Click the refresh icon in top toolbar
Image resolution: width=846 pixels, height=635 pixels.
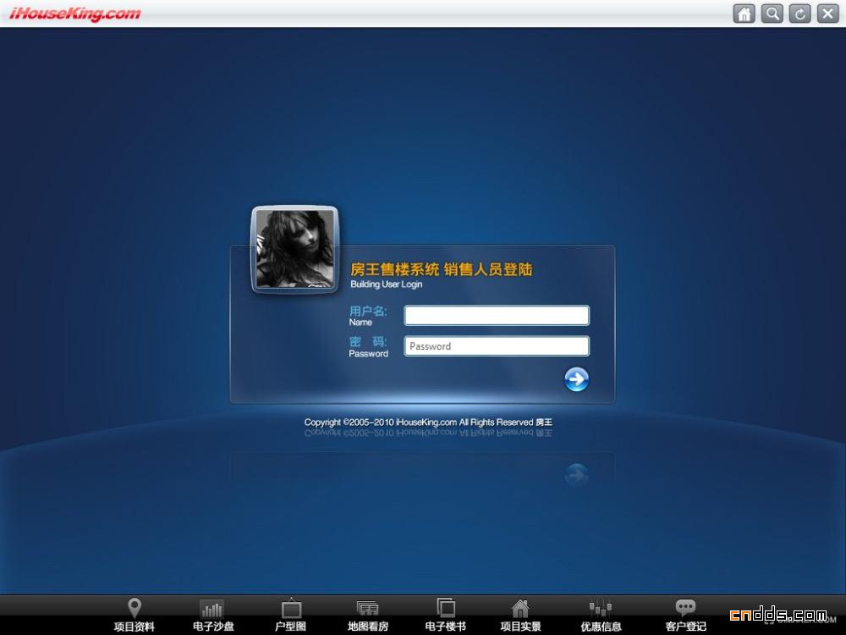pos(800,13)
